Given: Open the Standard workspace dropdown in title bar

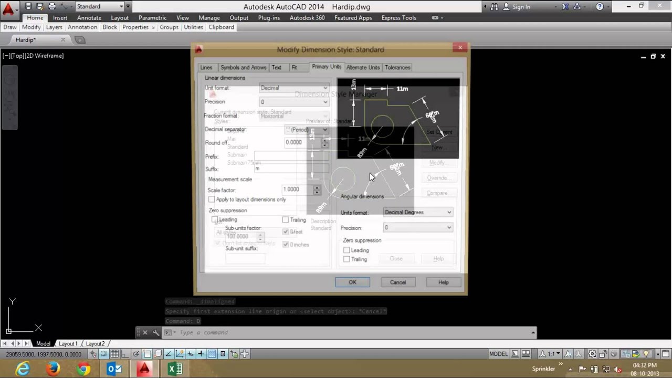Looking at the screenshot, I should [100, 6].
